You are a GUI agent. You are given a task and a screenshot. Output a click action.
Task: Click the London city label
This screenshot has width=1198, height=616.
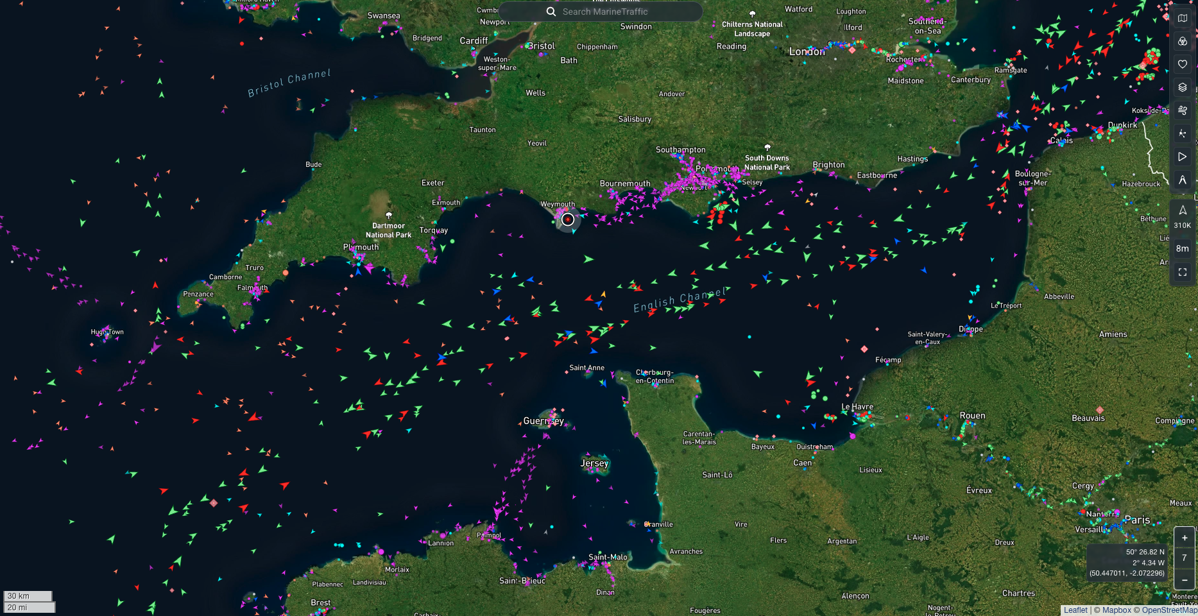[x=807, y=52]
